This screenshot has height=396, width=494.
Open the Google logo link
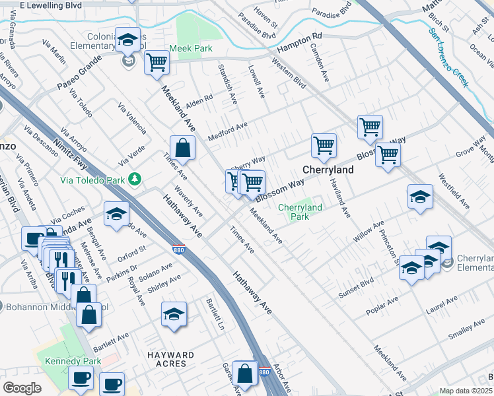[22, 388]
